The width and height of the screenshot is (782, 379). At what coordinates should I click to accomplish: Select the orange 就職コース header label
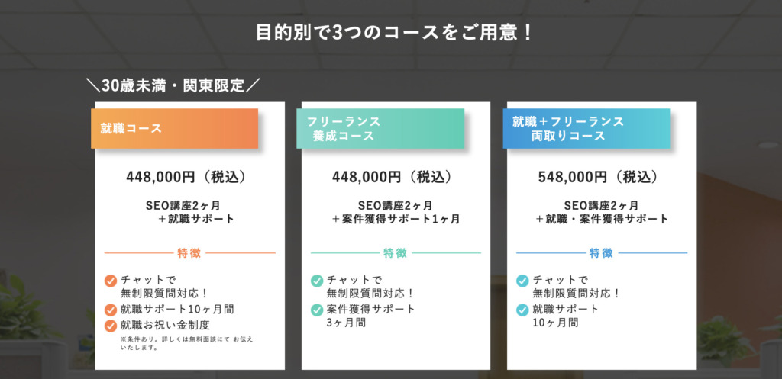175,128
